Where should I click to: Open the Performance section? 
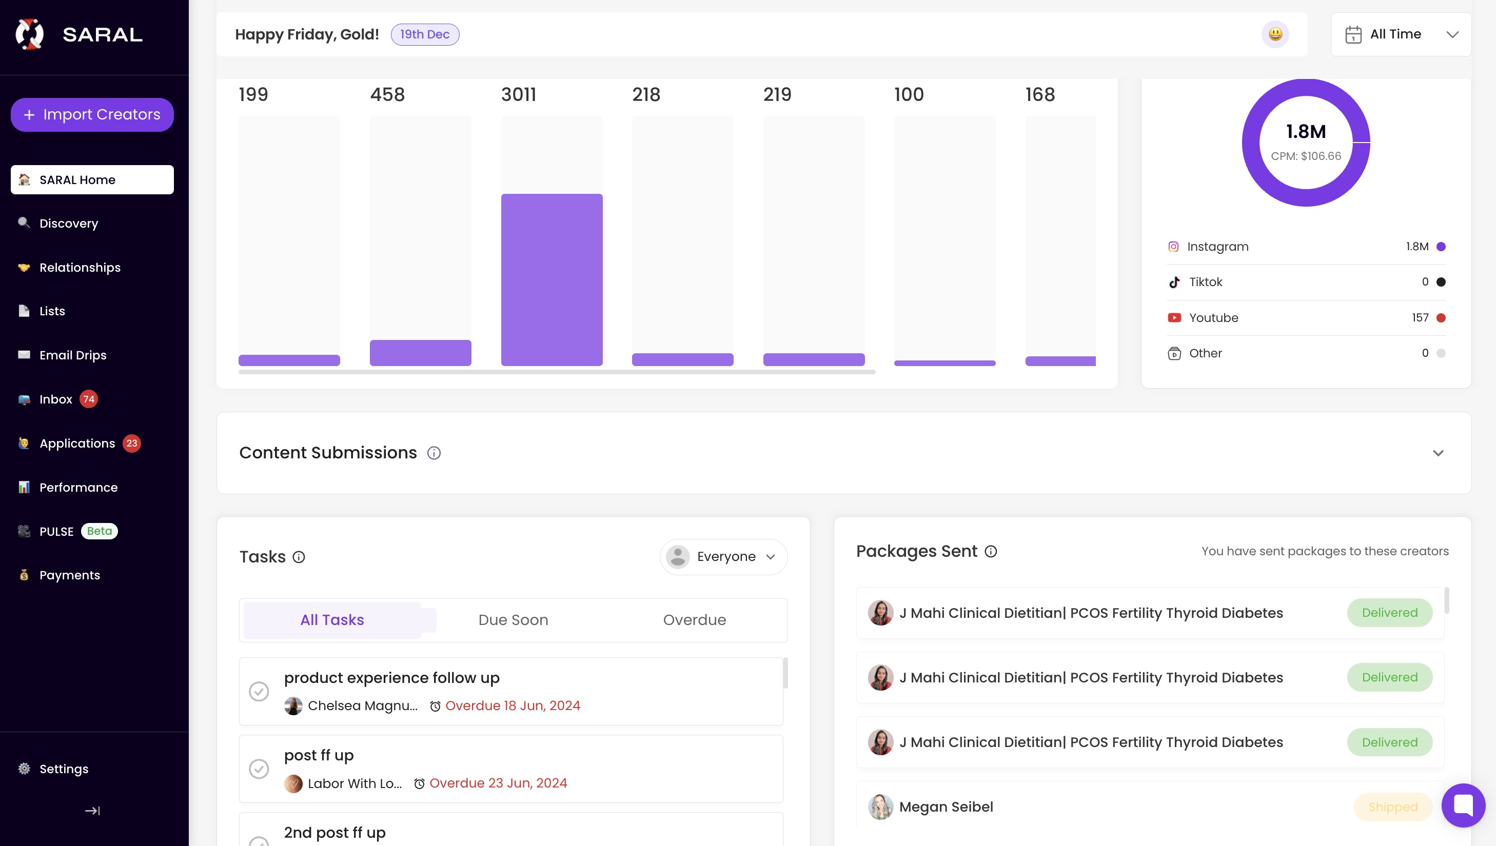pos(78,487)
